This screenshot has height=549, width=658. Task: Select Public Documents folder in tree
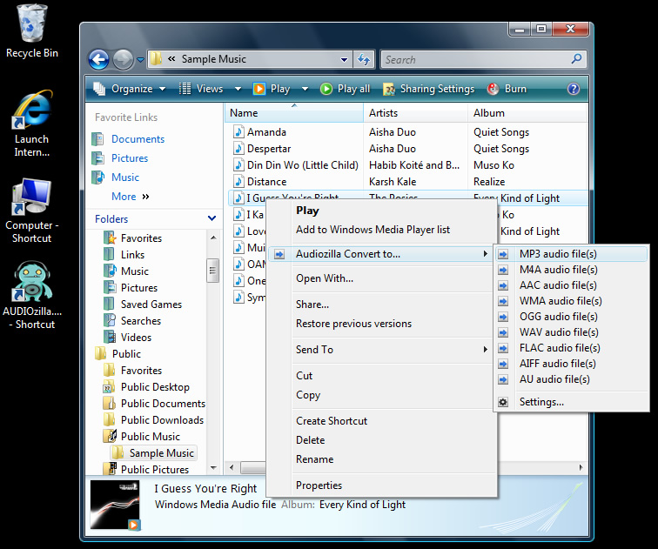[x=163, y=404]
